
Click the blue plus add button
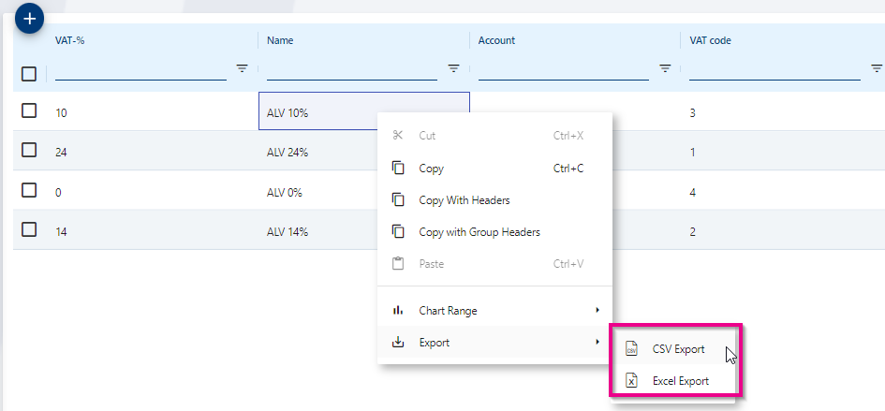pos(30,17)
